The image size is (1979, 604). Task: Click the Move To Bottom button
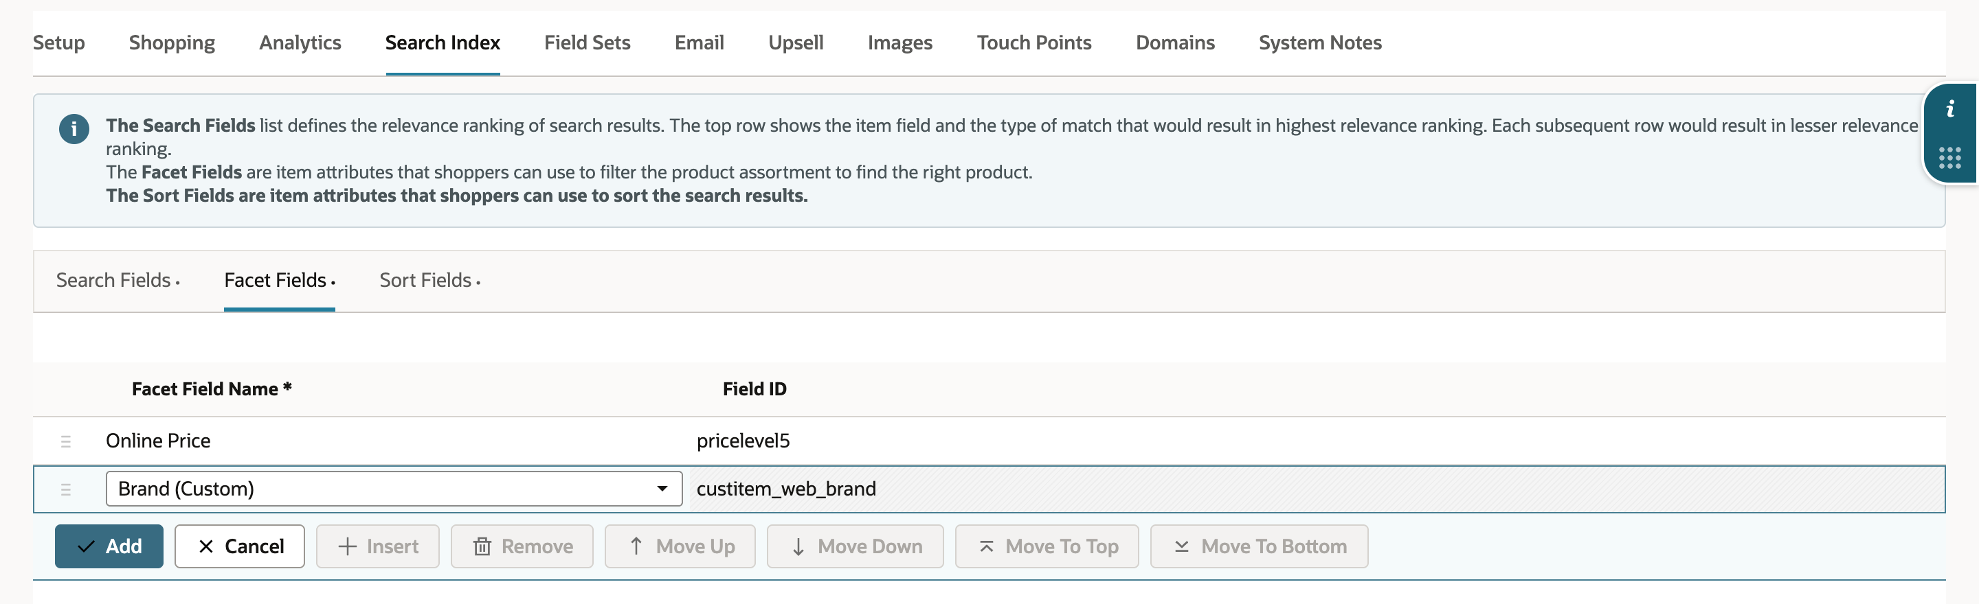tap(1259, 546)
